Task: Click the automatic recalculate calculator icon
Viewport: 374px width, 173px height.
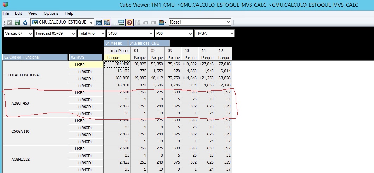Action: (99, 22)
